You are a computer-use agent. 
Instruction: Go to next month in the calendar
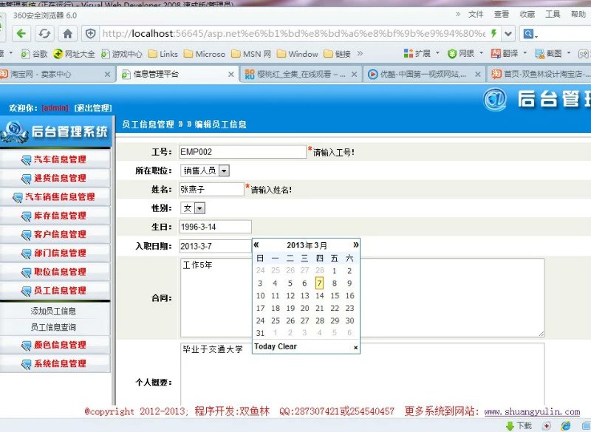355,244
